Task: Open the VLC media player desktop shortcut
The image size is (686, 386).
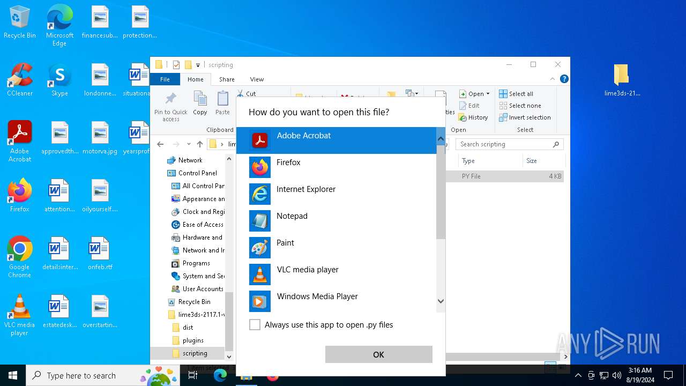Action: (20, 315)
